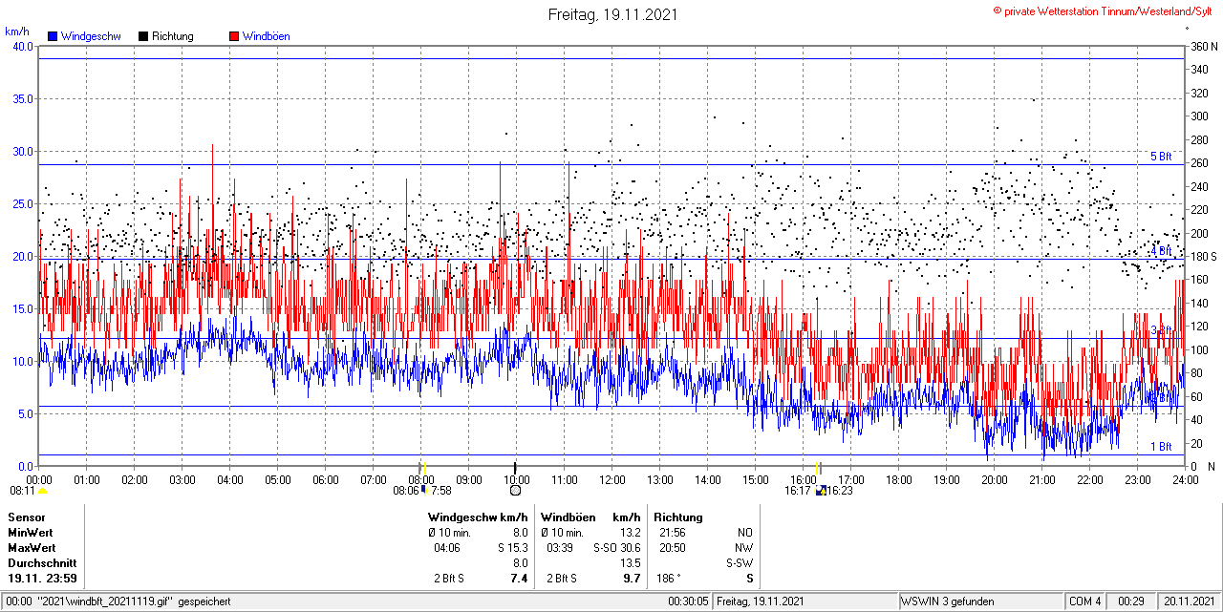Click the chart title Freitag, 19.11.2021
This screenshot has width=1223, height=612.
click(x=613, y=14)
